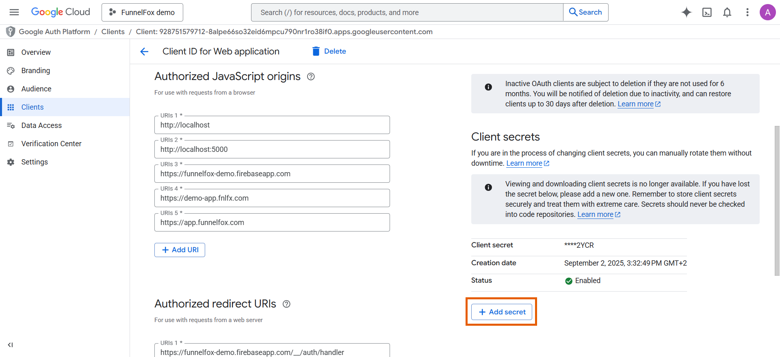This screenshot has width=780, height=357.
Task: Click the Settings gear icon
Action: 11,162
